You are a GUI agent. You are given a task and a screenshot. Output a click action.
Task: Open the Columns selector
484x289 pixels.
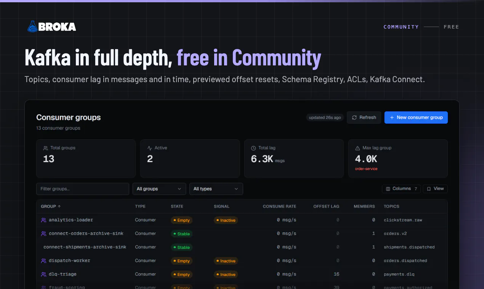(401, 189)
